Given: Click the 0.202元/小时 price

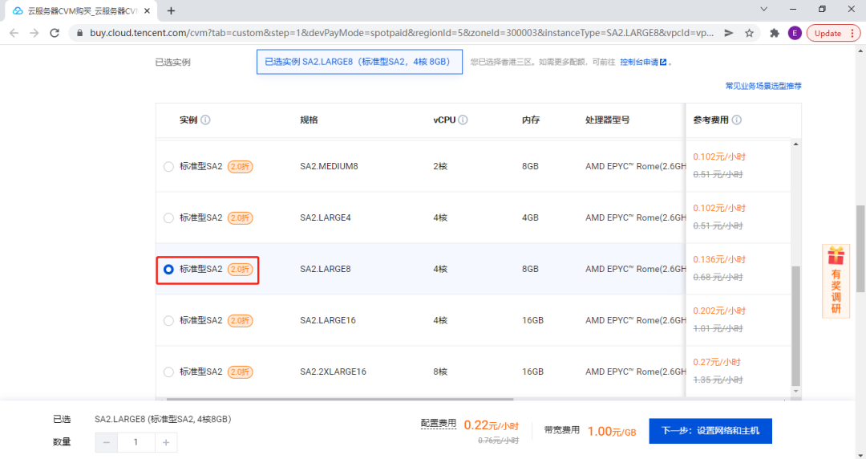Looking at the screenshot, I should coord(719,311).
